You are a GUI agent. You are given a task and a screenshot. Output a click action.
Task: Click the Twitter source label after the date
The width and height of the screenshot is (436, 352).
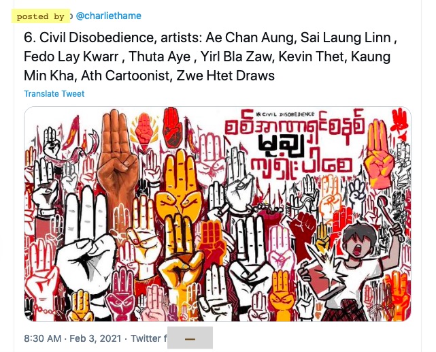(148, 338)
